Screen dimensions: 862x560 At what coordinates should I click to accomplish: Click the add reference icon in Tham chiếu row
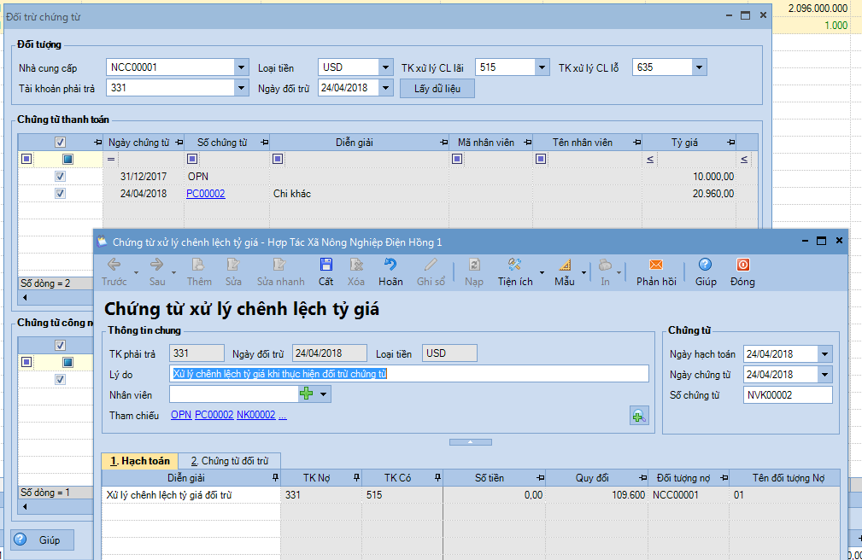(x=639, y=416)
